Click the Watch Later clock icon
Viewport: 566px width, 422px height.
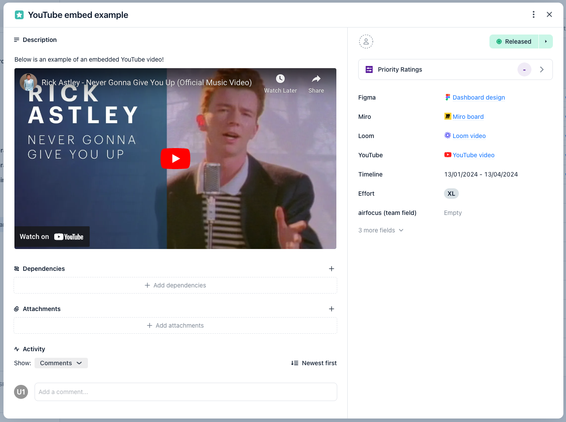click(x=280, y=79)
